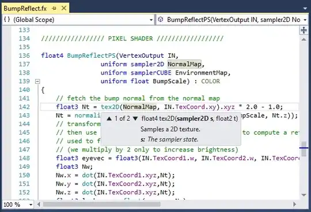Click the PIXEL SHADER comment line

132,38
